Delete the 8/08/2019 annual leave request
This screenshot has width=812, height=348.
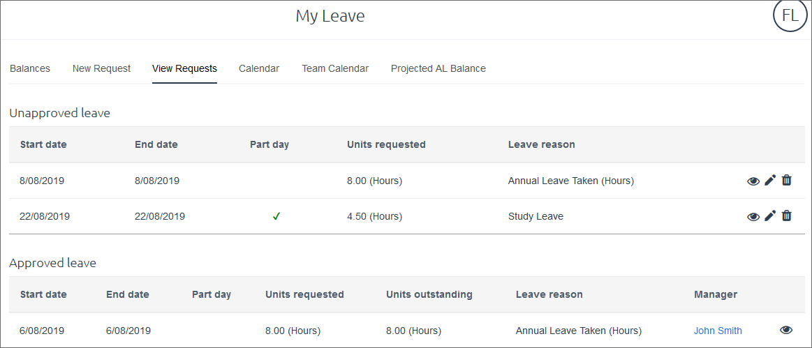(x=787, y=180)
